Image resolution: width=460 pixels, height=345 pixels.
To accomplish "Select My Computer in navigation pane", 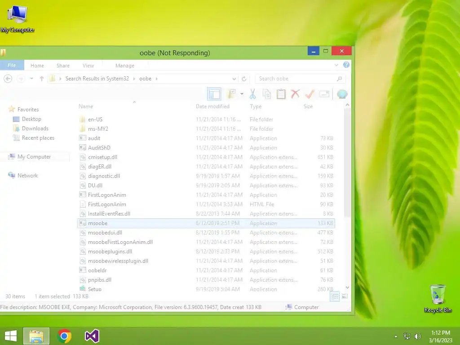I will pyautogui.click(x=34, y=157).
